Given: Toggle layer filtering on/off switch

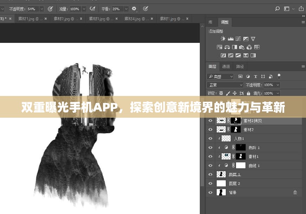Looking at the screenshot, I should point(279,76).
